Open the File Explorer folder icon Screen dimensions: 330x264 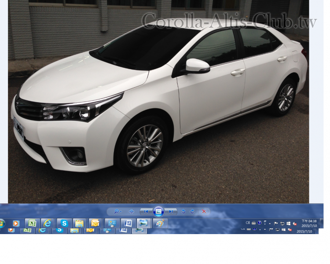(x=80, y=224)
